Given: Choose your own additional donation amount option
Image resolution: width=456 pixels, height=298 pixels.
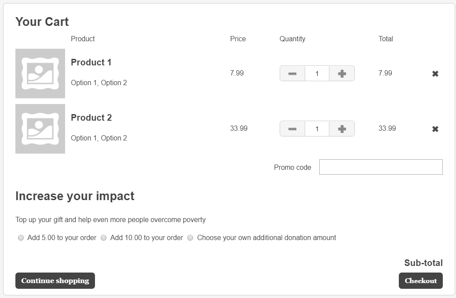Looking at the screenshot, I should (x=190, y=238).
